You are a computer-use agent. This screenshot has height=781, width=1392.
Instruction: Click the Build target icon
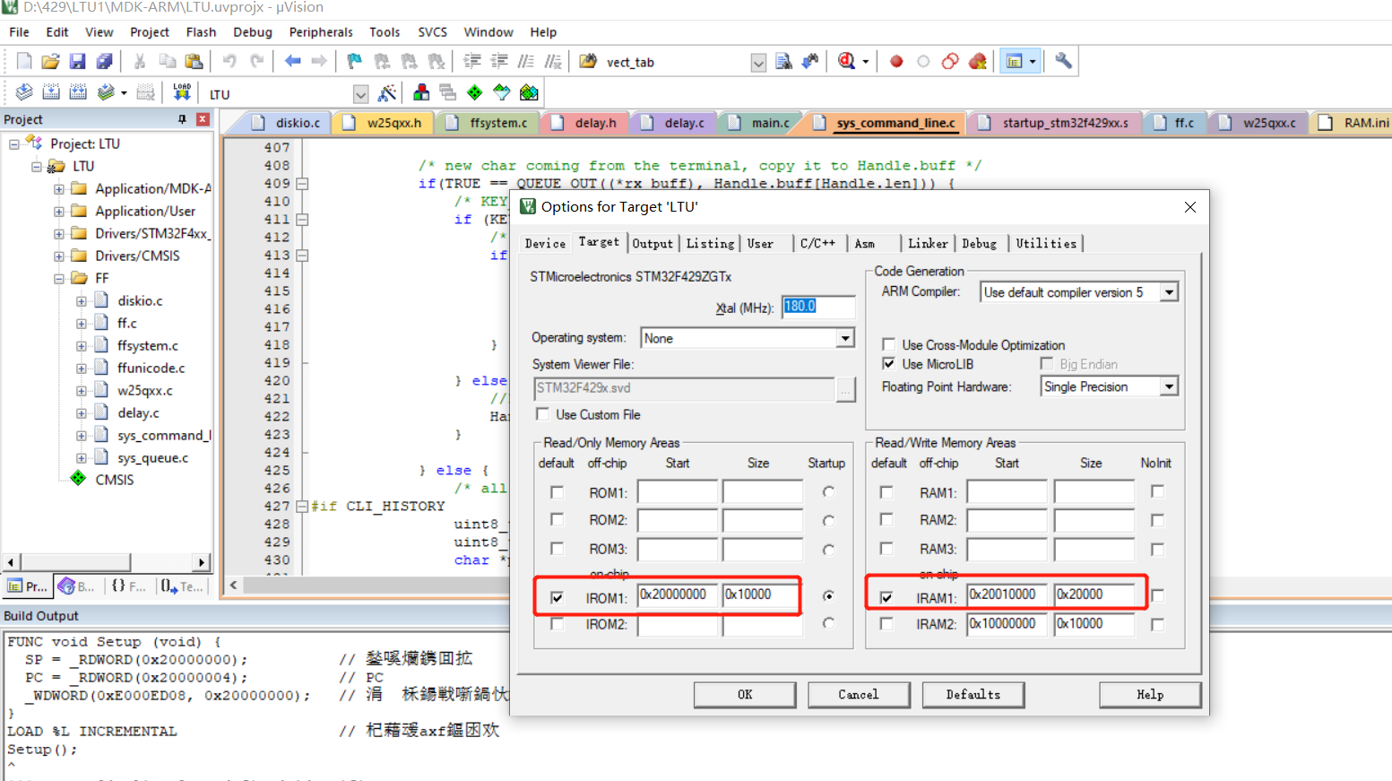(51, 92)
